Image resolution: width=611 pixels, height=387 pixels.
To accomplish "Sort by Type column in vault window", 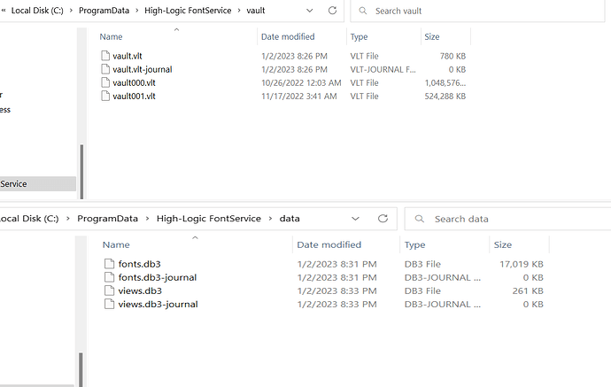I will pos(359,36).
